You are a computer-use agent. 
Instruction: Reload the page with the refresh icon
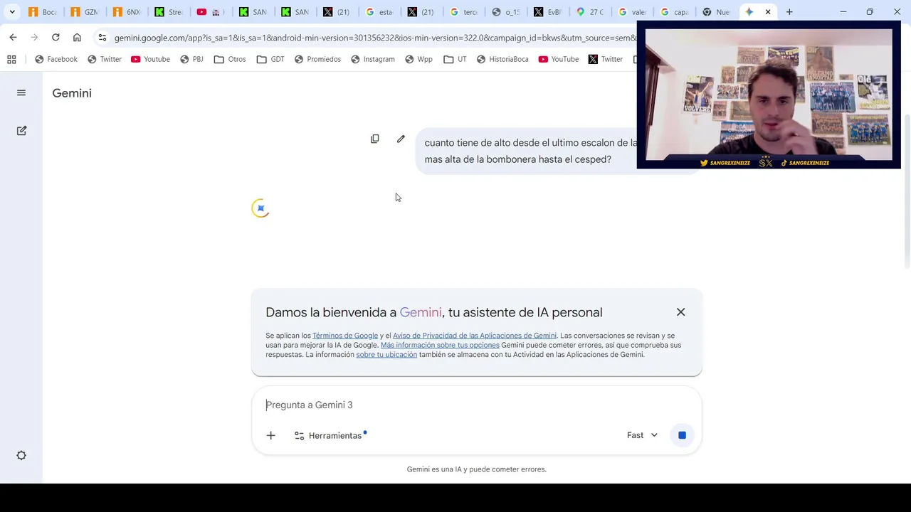(56, 37)
